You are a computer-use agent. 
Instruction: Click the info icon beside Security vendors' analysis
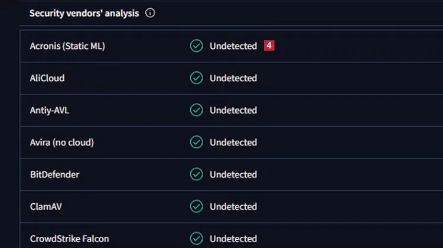[x=150, y=13]
